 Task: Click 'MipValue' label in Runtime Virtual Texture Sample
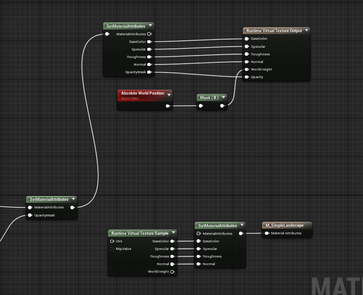[124, 249]
